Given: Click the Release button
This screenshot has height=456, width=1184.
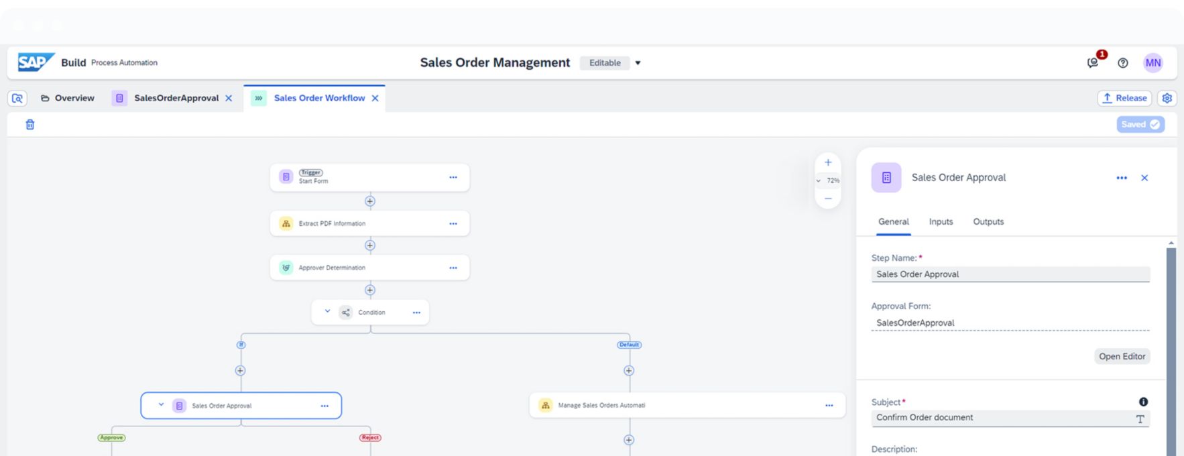Looking at the screenshot, I should pyautogui.click(x=1124, y=98).
